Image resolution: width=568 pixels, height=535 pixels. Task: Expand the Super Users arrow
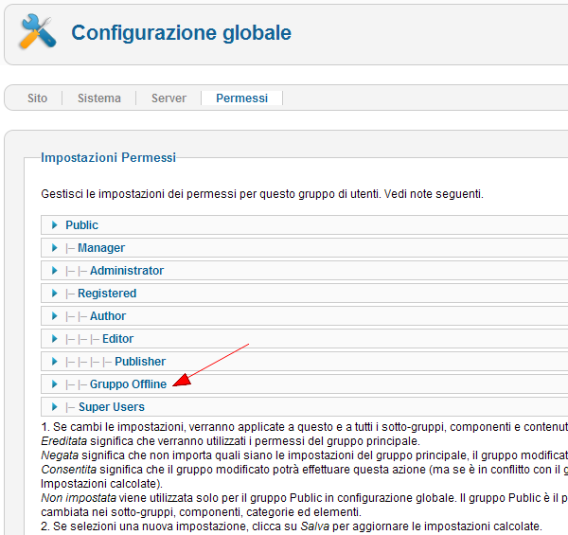tap(55, 407)
